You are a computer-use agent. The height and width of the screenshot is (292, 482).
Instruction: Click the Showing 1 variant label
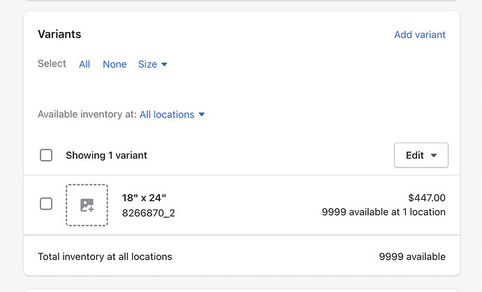coord(106,155)
